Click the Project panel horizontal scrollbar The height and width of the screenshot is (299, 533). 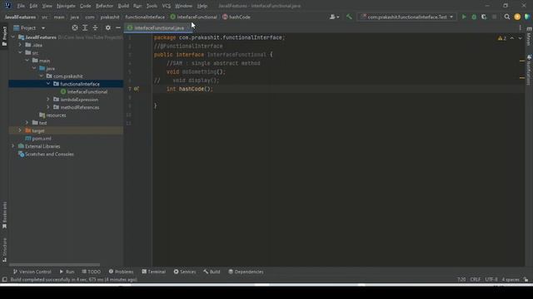point(54,264)
